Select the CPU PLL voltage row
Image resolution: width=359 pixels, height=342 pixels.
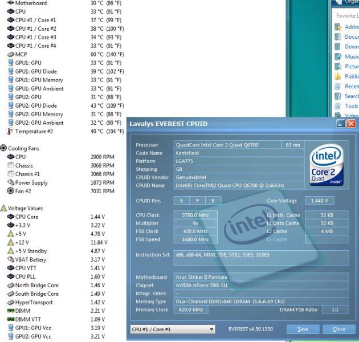pyautogui.click(x=56, y=276)
